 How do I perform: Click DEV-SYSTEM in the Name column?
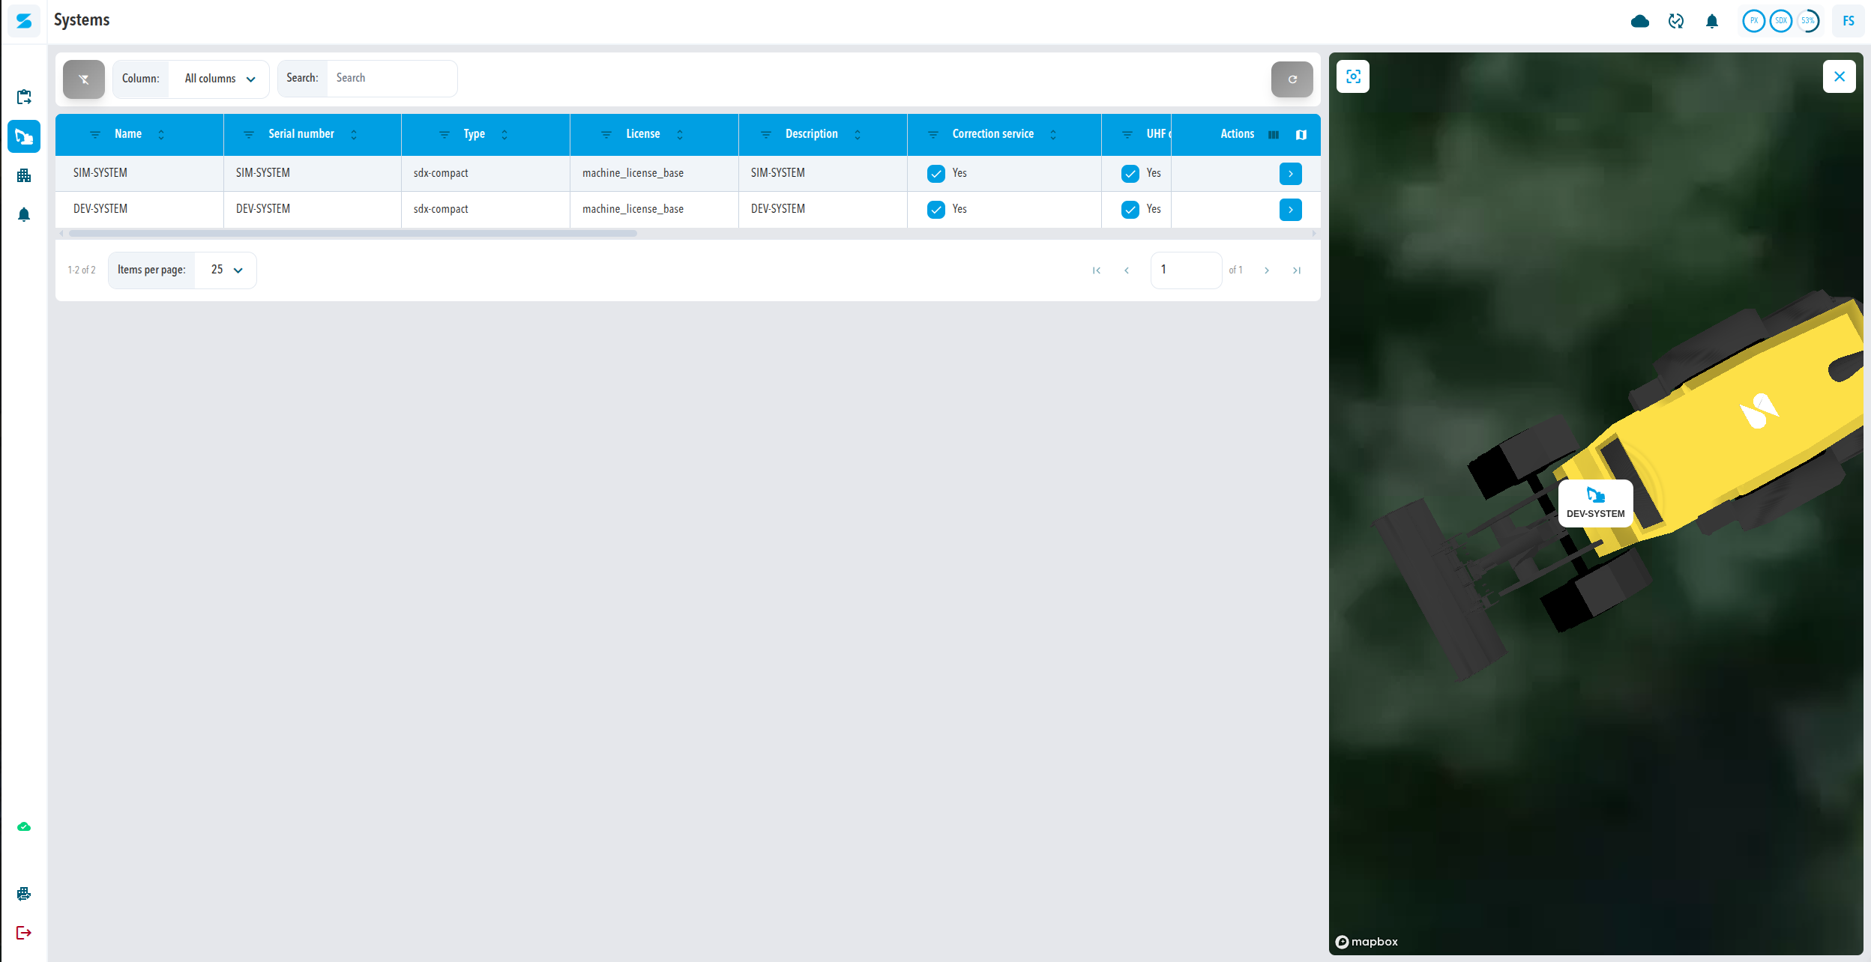(100, 209)
